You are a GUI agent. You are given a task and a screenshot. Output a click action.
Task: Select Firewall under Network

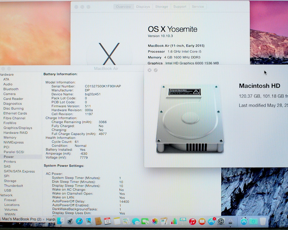click(10, 200)
